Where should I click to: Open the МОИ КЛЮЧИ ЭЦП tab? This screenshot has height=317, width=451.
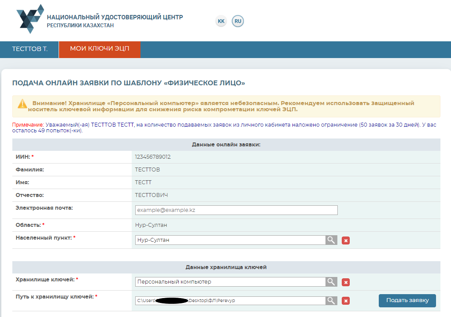[x=100, y=49]
